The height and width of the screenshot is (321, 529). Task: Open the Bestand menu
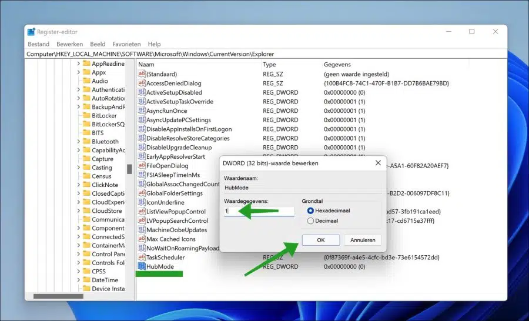[x=38, y=44]
